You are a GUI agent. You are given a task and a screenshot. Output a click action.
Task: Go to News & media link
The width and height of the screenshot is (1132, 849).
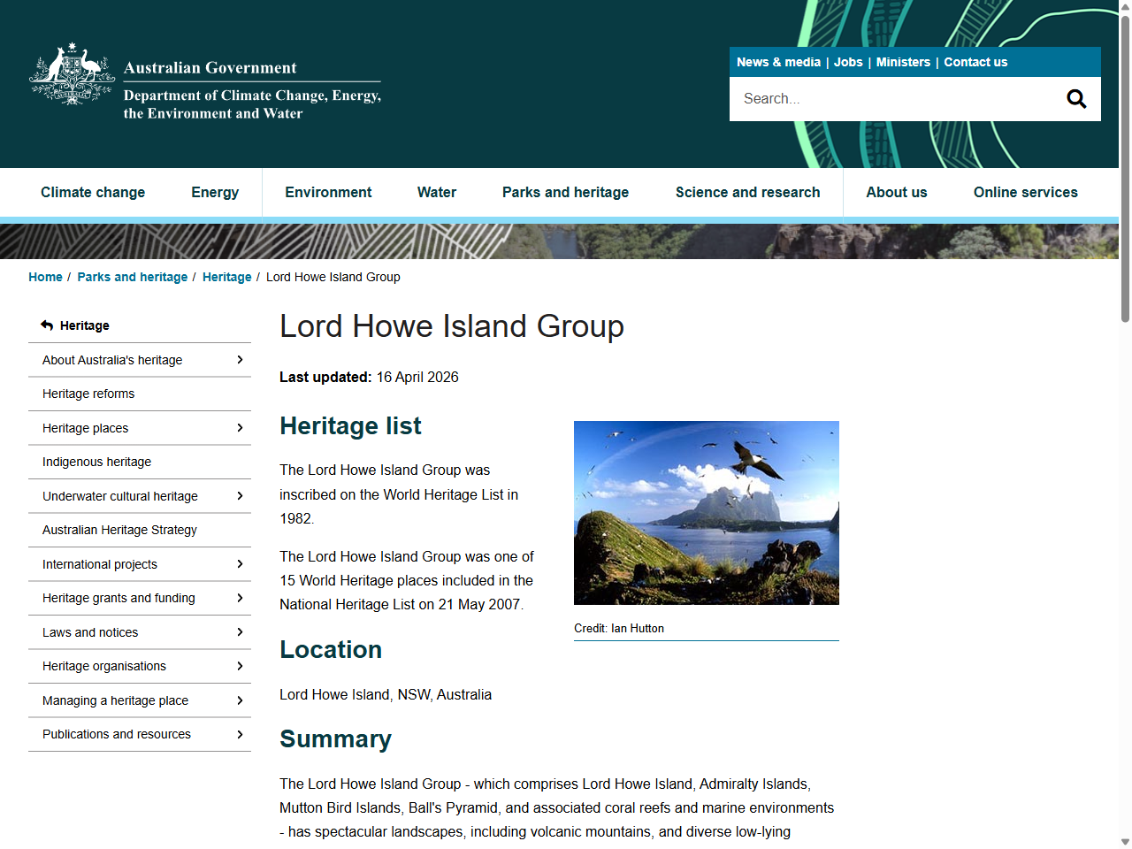click(778, 62)
